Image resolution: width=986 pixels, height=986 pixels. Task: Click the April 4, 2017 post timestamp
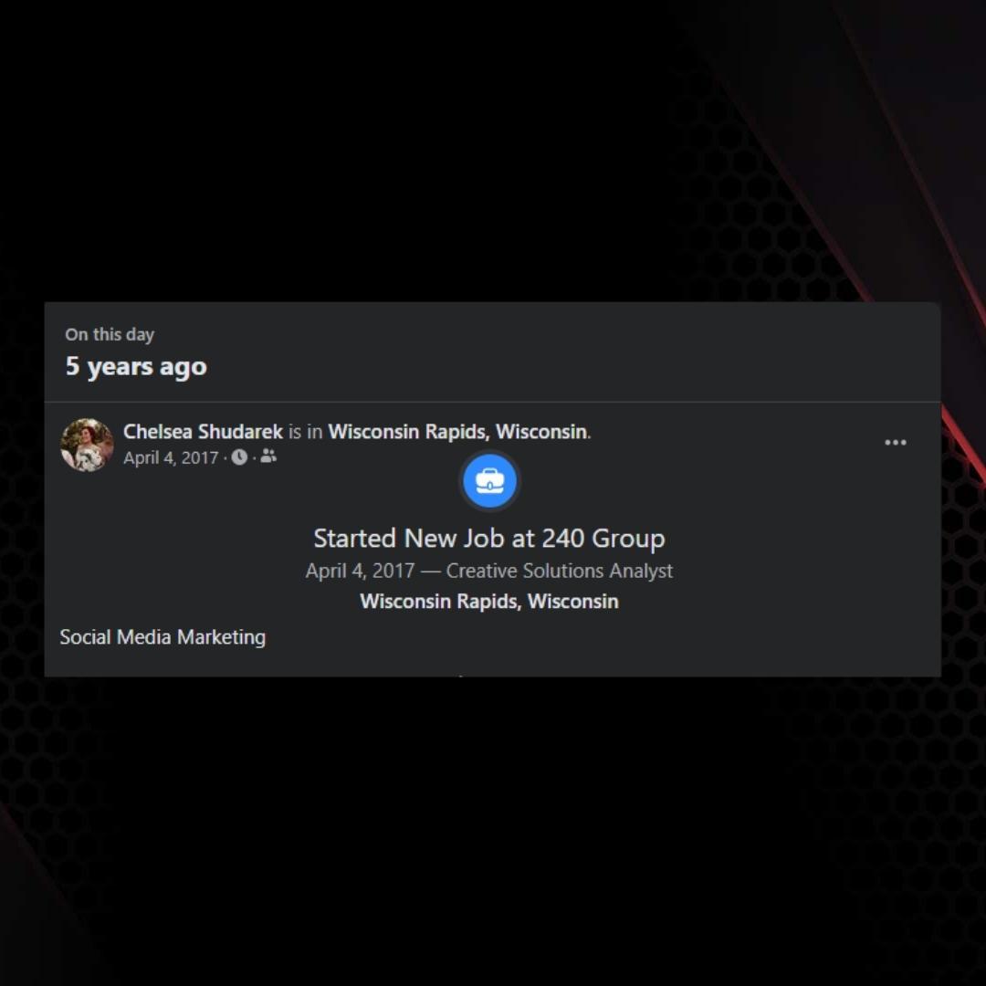click(171, 457)
